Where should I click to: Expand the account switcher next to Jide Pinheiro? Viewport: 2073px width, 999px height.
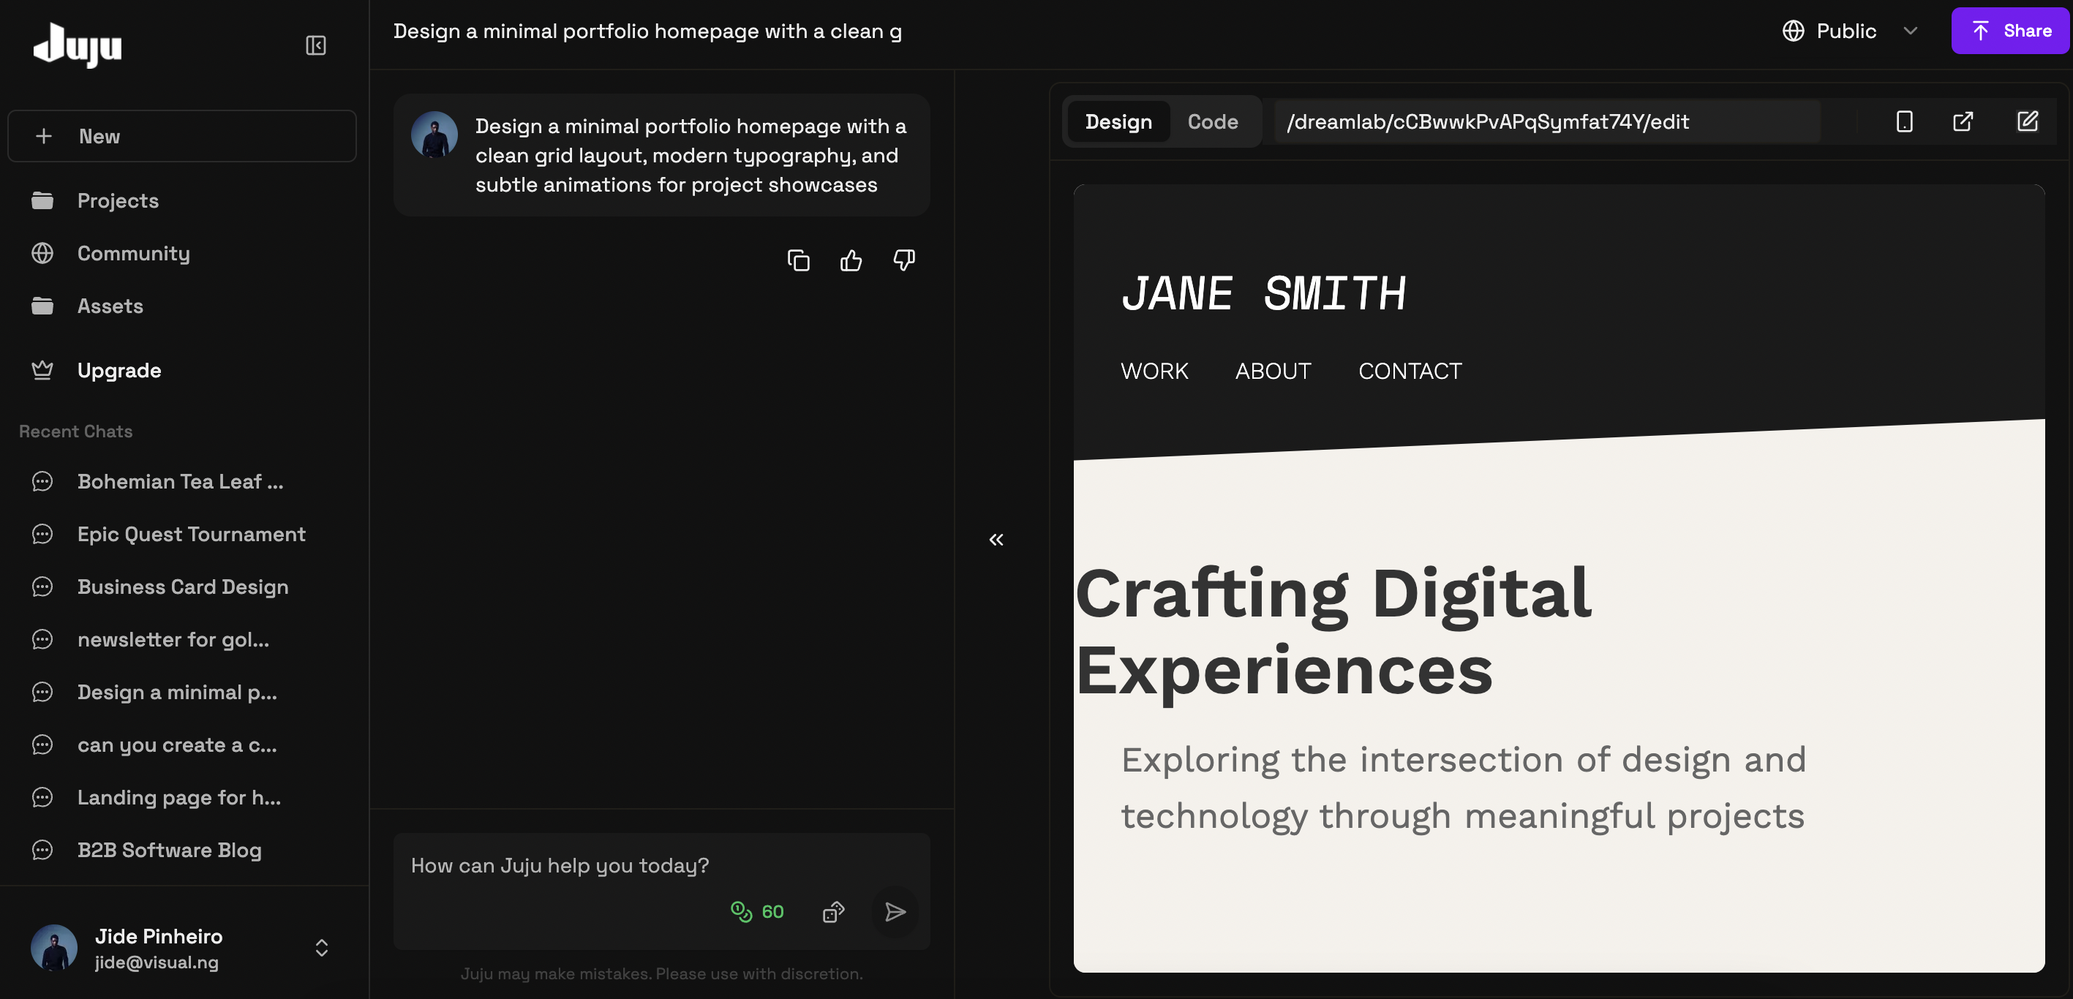coord(320,948)
